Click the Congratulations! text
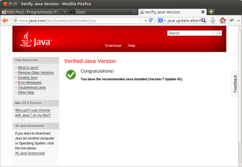 point(98,71)
